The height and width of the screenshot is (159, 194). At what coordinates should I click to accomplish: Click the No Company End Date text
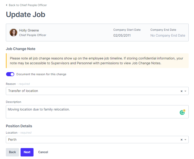(x=168, y=35)
